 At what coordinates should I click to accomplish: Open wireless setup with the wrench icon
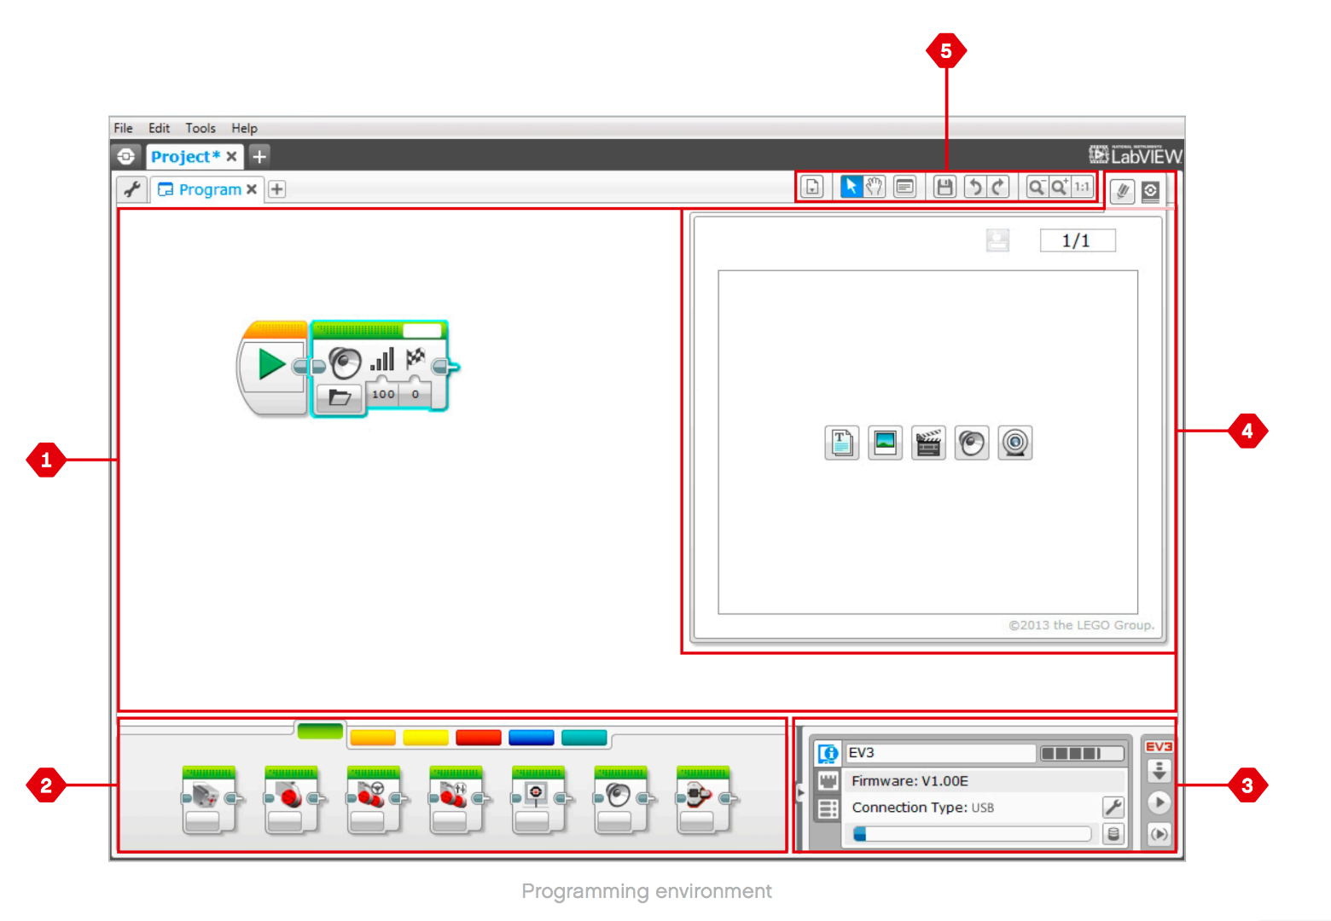[x=1114, y=808]
